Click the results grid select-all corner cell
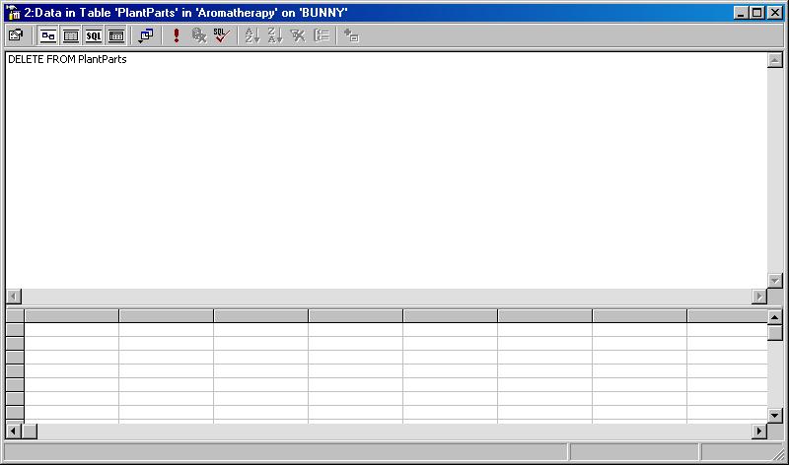Viewport: 789px width, 465px height. (15, 315)
